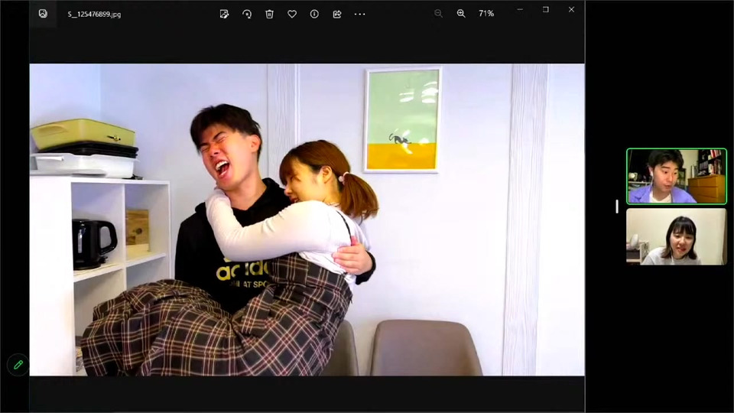The image size is (734, 413).
Task: Open the Share icon in the toolbar
Action: coord(337,14)
